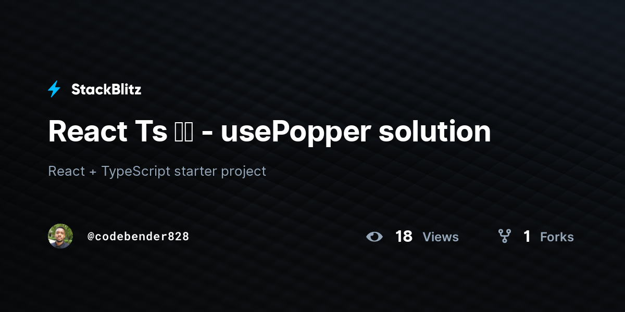The width and height of the screenshot is (625, 312).
Task: Select the "Views" label
Action: coord(441,237)
